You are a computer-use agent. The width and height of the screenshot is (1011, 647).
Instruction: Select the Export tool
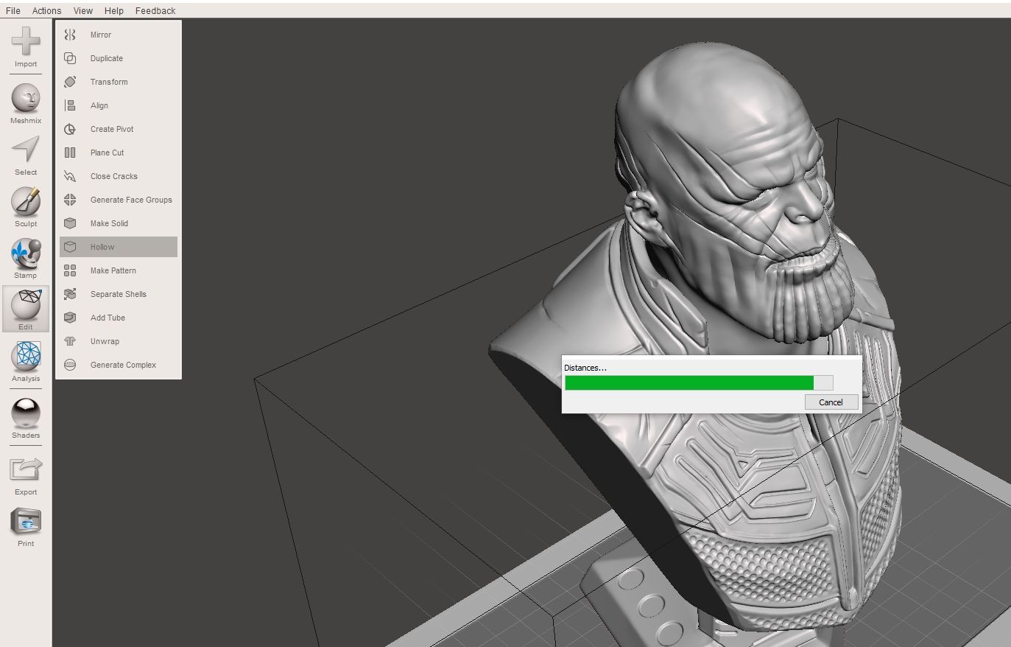[26, 472]
